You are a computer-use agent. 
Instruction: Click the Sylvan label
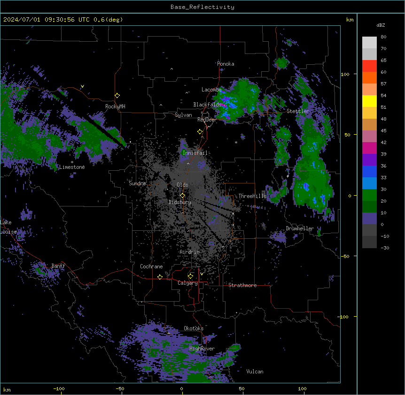(183, 115)
